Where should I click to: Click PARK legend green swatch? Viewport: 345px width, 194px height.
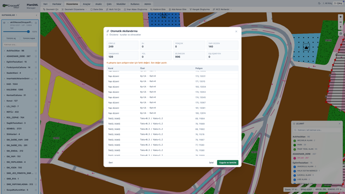[295, 145]
